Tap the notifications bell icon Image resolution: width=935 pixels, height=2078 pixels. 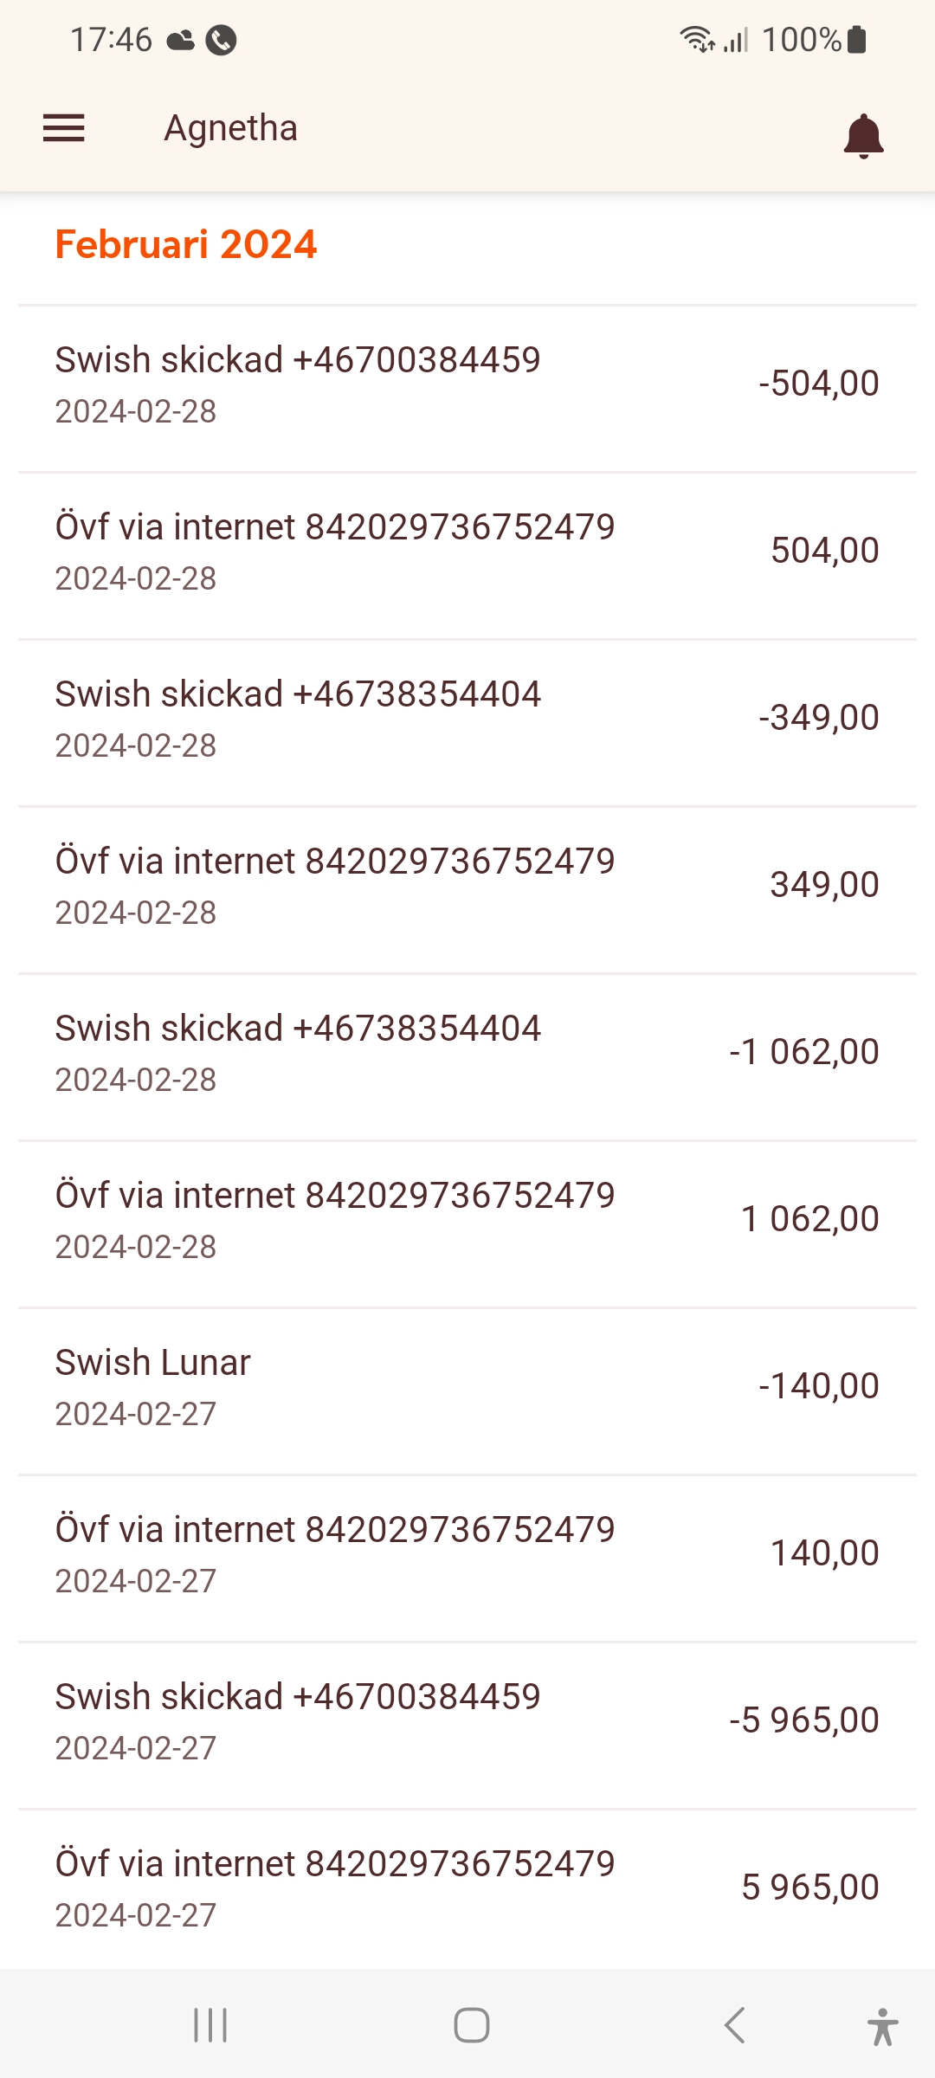[863, 135]
